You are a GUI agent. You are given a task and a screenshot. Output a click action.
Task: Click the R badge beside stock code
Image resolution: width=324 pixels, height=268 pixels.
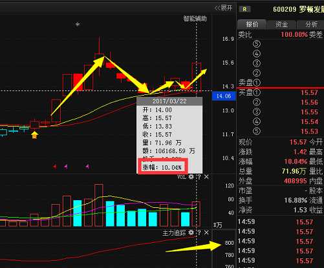[x=244, y=9]
